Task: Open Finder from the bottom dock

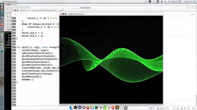Action: [x=71, y=107]
